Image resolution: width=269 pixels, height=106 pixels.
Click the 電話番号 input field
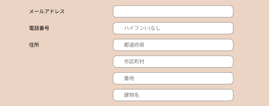click(173, 28)
